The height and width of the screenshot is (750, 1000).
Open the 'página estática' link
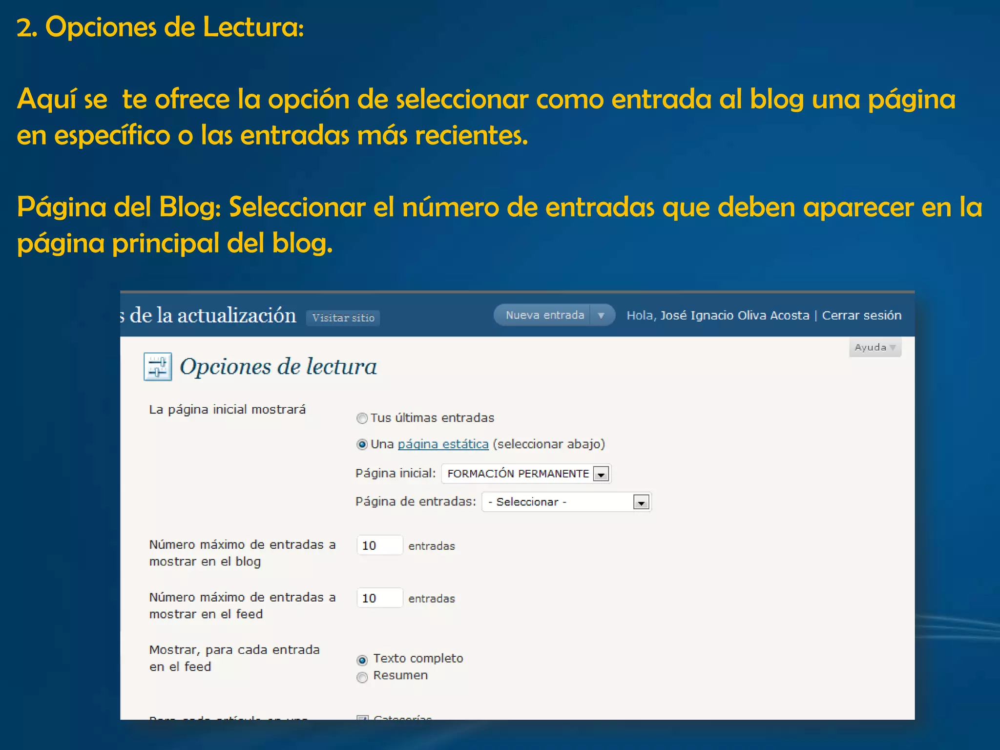tap(443, 444)
